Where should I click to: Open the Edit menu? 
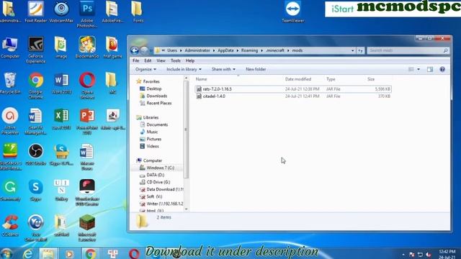(148, 60)
